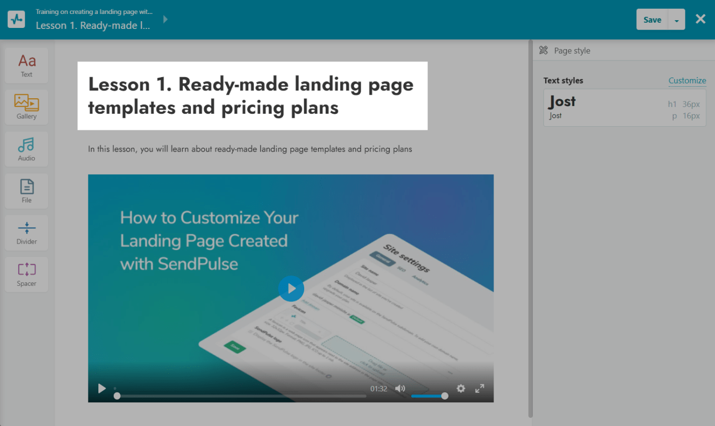The image size is (715, 426).
Task: Add an Audio block
Action: pos(26,149)
